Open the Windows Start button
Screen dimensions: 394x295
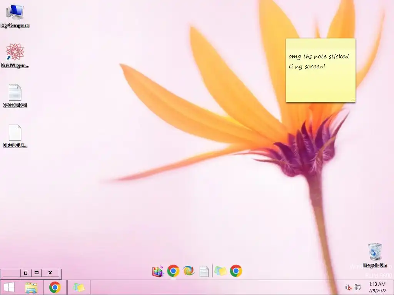[x=9, y=287]
